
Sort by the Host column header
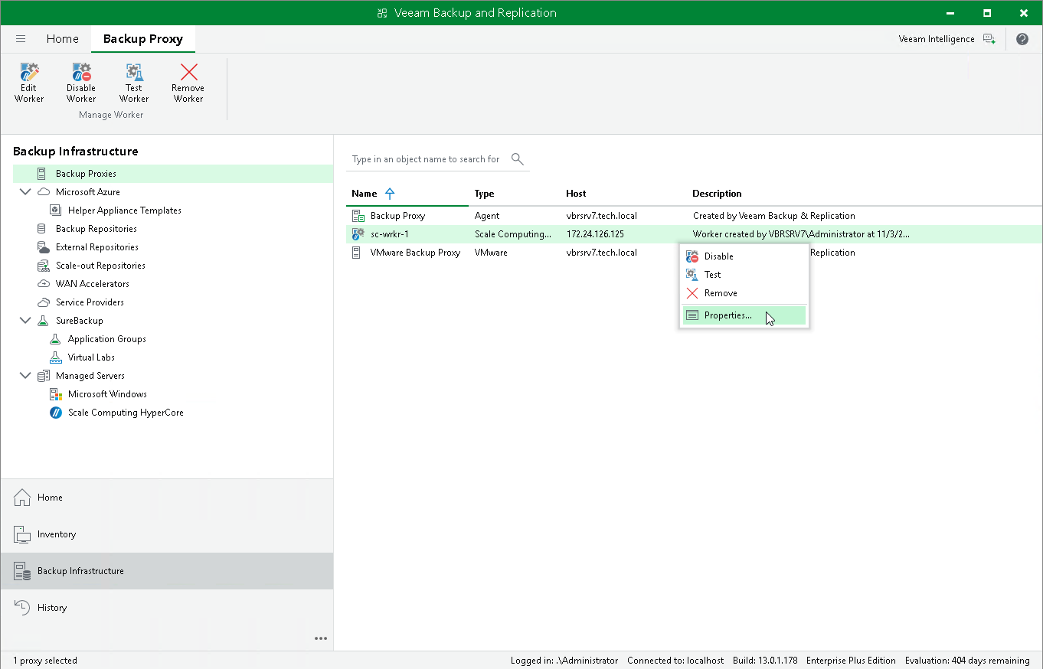click(576, 194)
